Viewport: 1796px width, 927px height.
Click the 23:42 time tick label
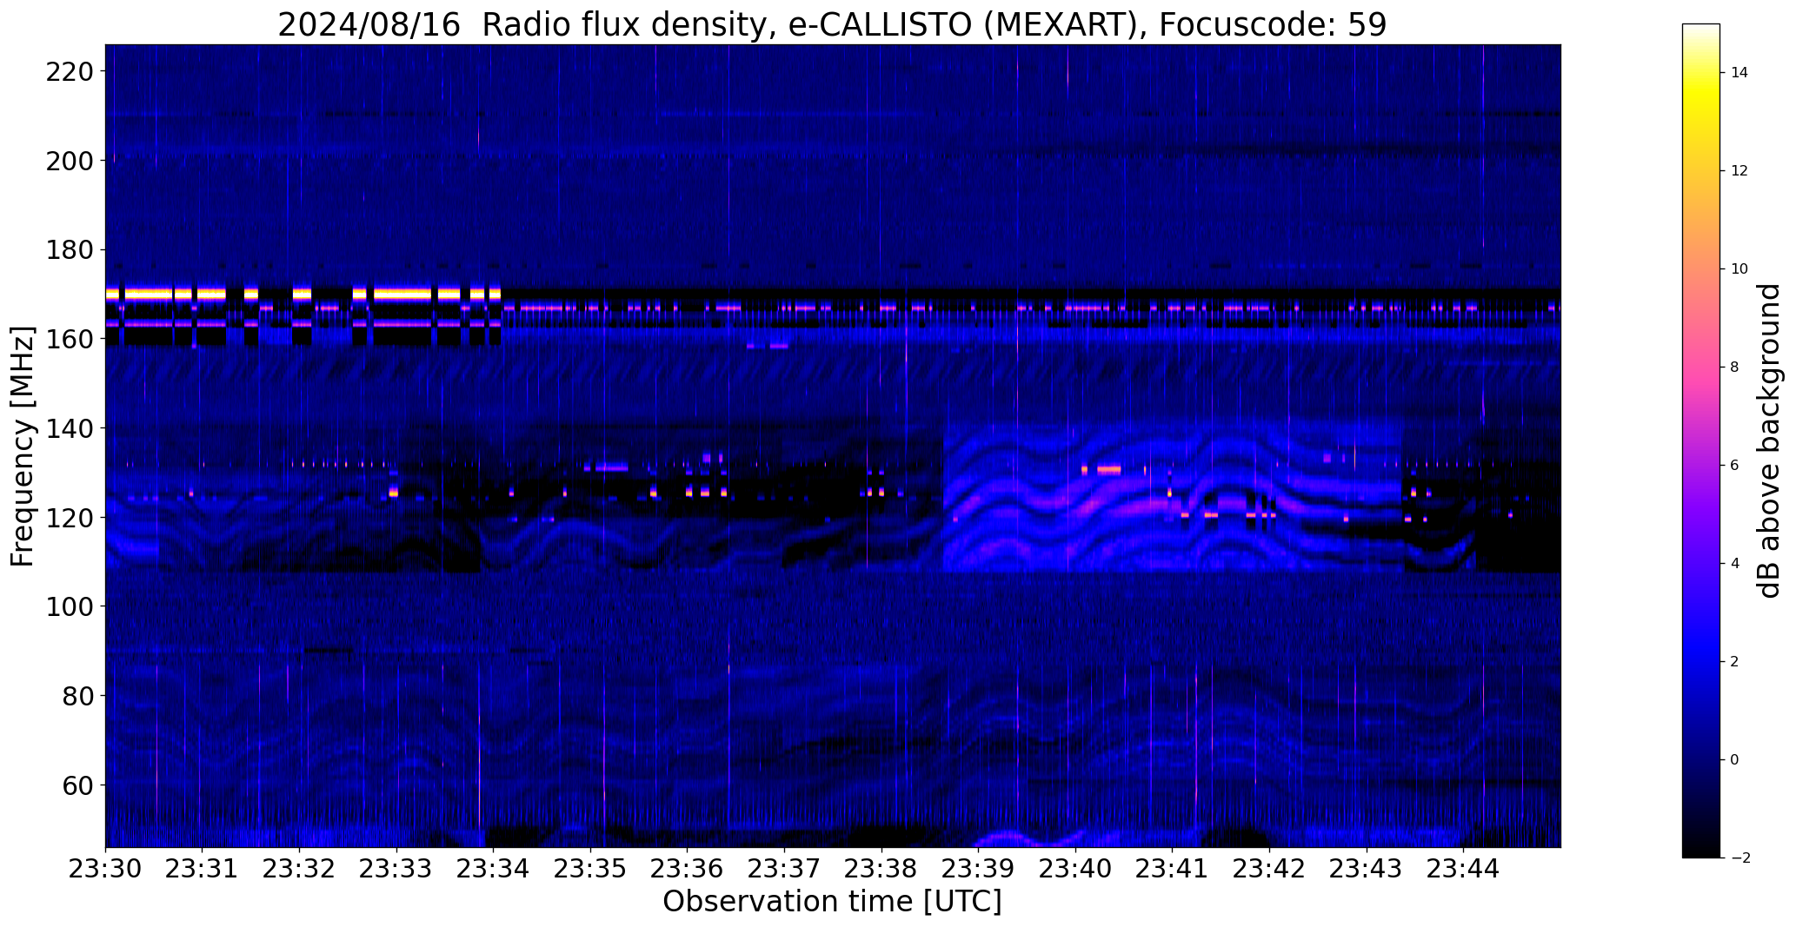pos(1270,869)
